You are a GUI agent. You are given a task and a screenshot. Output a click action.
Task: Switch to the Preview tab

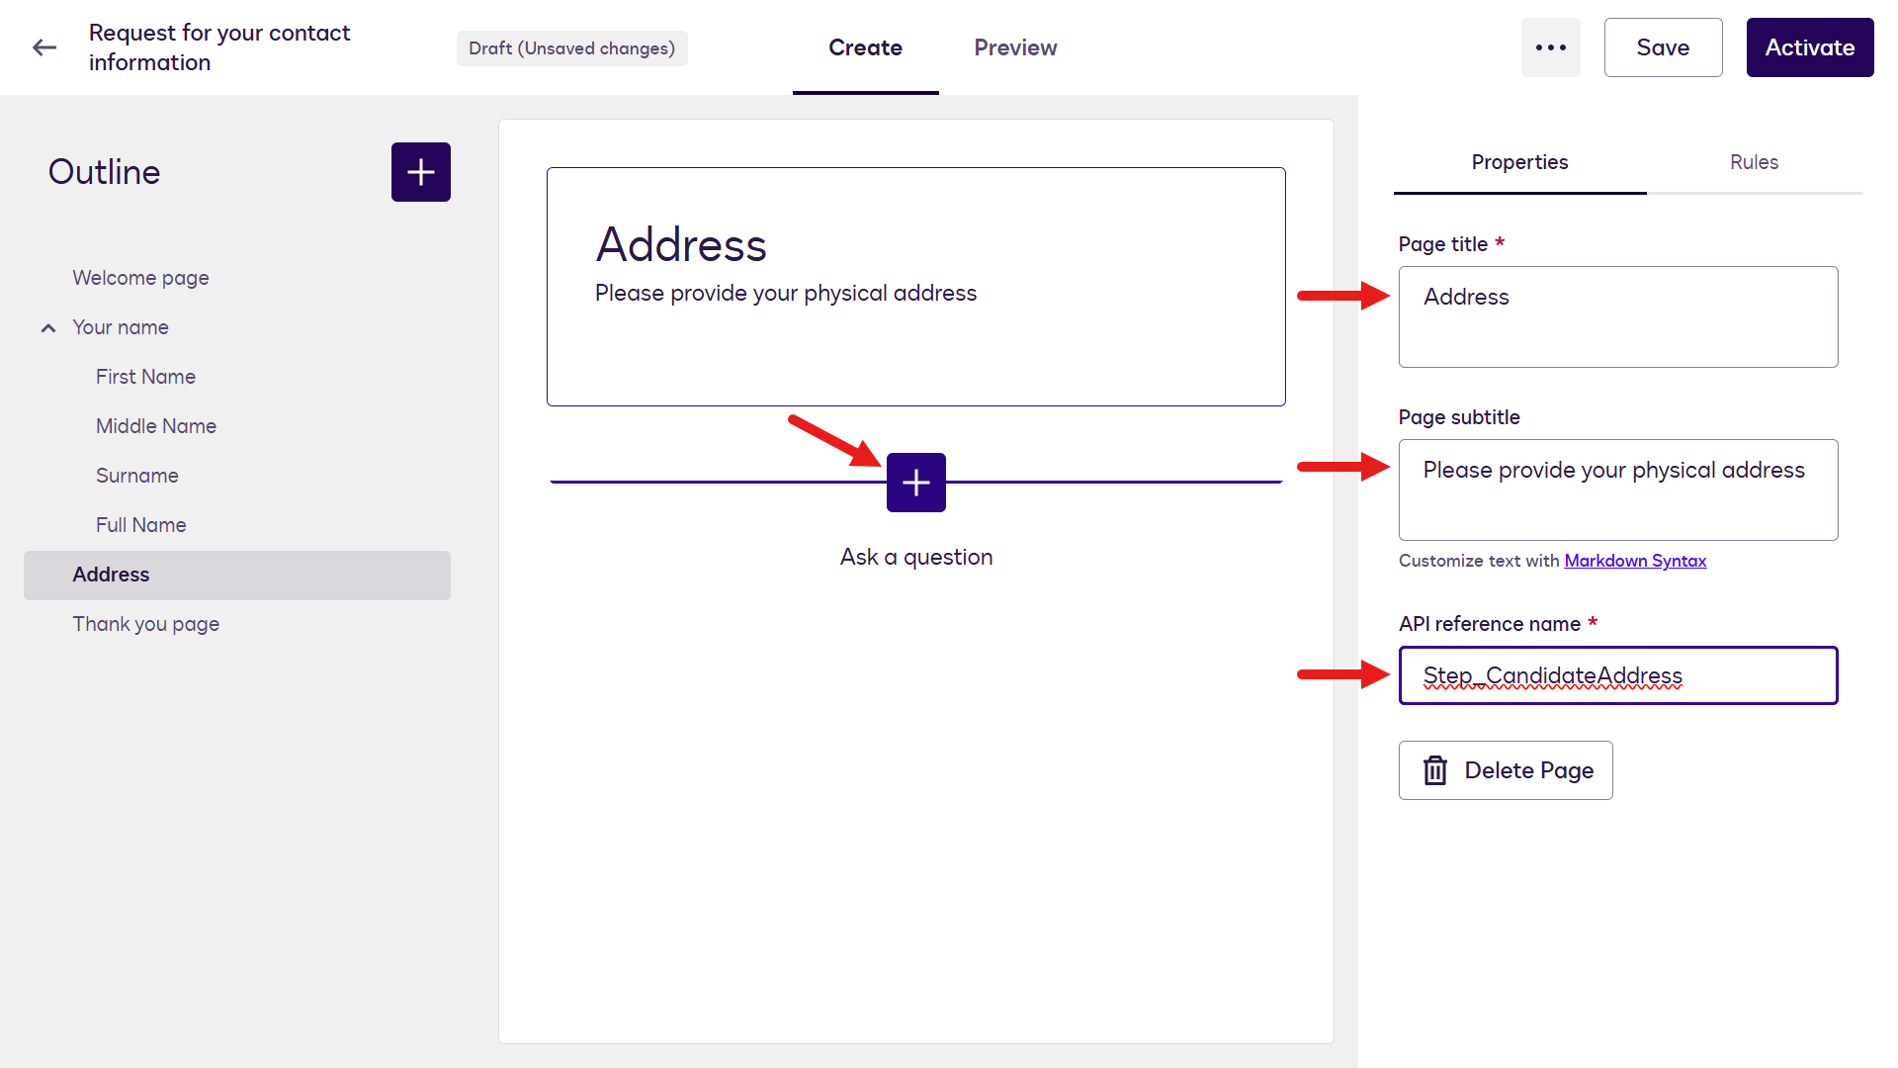(1015, 47)
